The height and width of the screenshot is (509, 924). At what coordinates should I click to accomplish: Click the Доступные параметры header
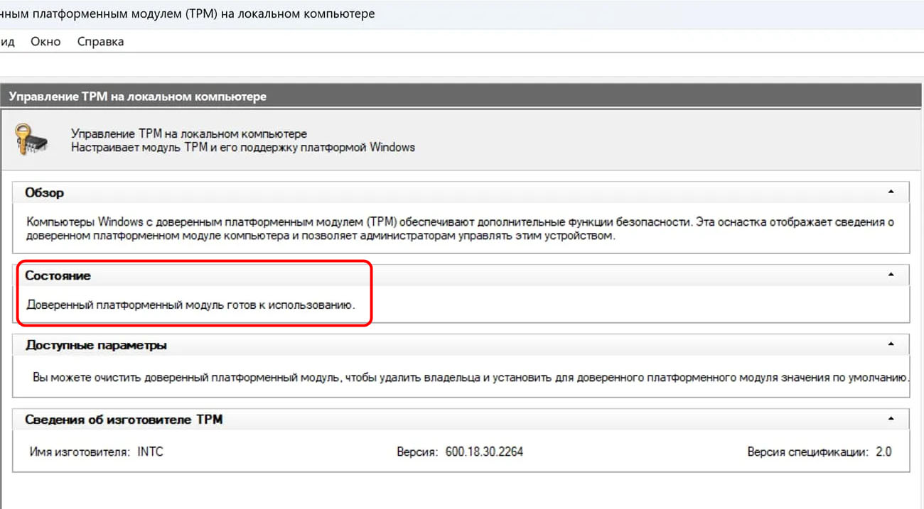[461, 345]
